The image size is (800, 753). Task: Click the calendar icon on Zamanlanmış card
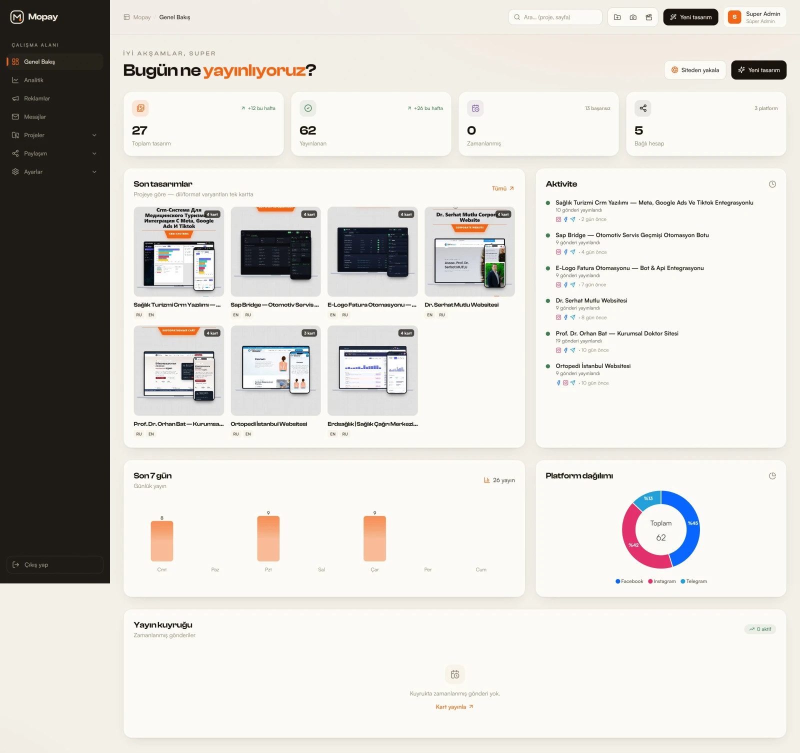click(x=475, y=108)
